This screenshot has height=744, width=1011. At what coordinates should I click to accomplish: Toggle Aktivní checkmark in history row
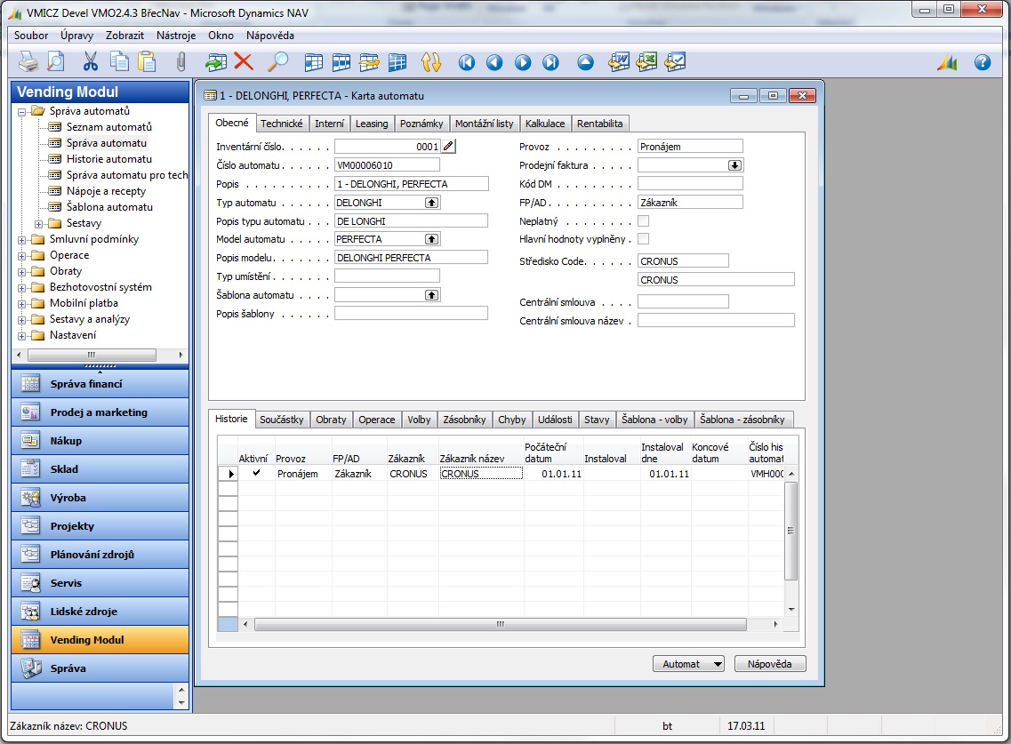257,473
